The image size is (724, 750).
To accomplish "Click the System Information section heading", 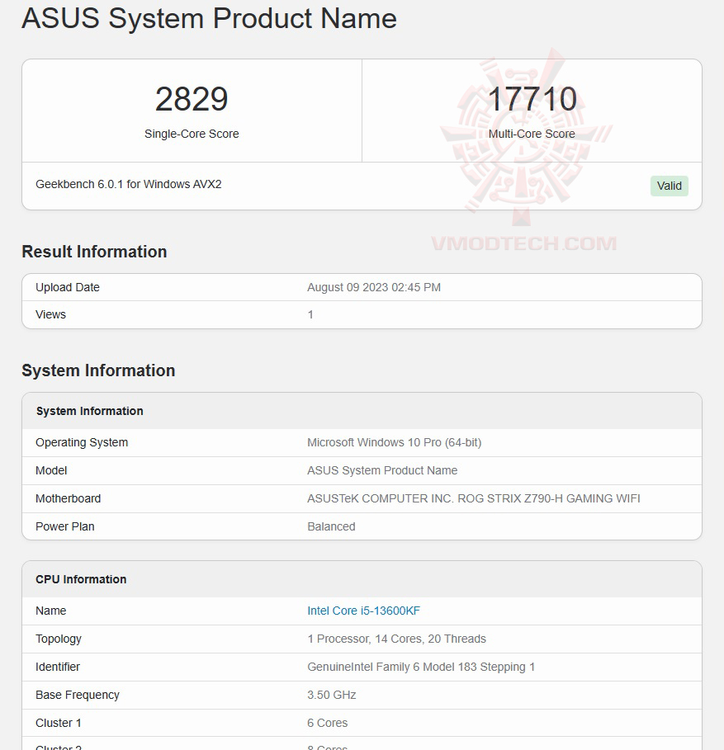I will [98, 370].
